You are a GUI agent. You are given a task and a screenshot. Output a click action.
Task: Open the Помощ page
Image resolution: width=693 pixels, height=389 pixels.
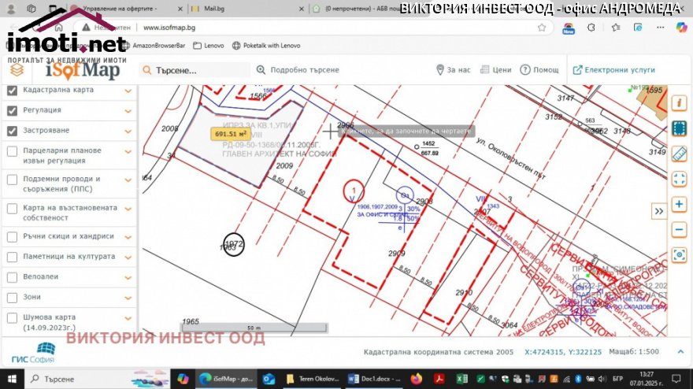(x=539, y=70)
